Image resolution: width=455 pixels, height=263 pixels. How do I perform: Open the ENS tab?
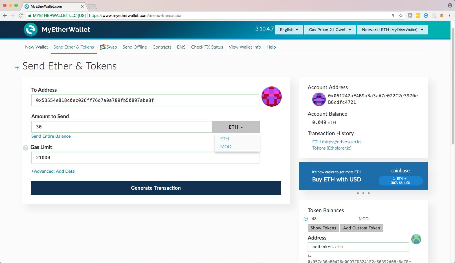[181, 47]
